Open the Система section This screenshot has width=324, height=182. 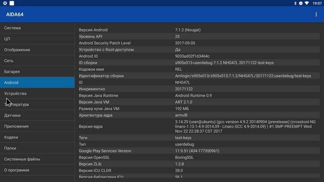click(x=37, y=28)
